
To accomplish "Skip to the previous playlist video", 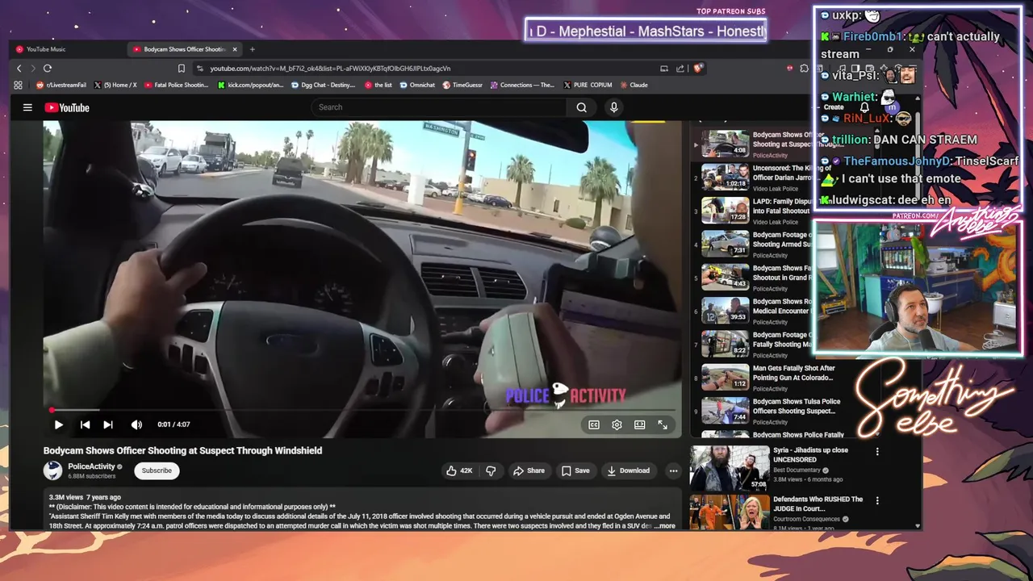I will (85, 424).
